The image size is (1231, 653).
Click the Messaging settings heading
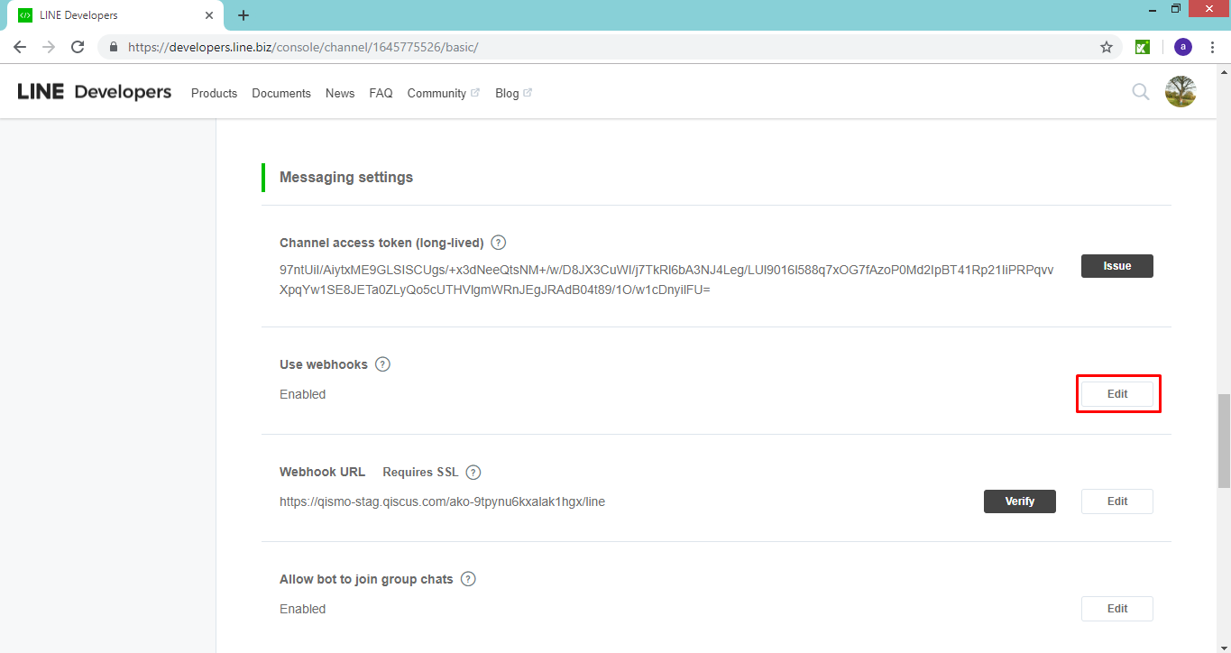(x=346, y=178)
